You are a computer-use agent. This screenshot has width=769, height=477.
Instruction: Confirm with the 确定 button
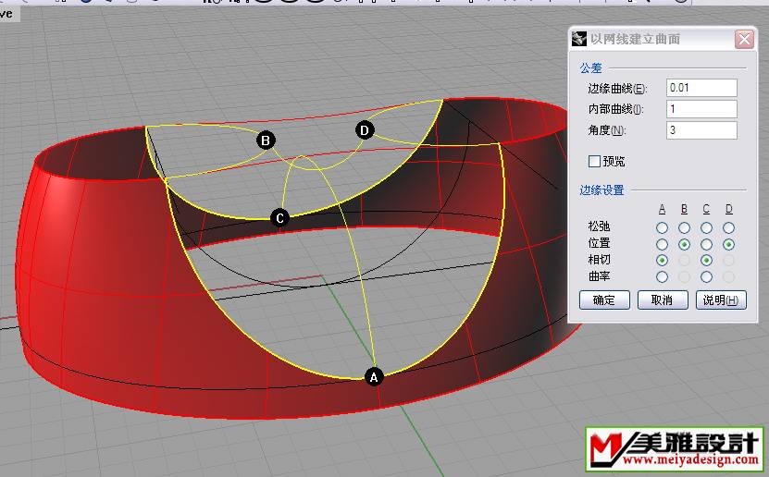604,300
